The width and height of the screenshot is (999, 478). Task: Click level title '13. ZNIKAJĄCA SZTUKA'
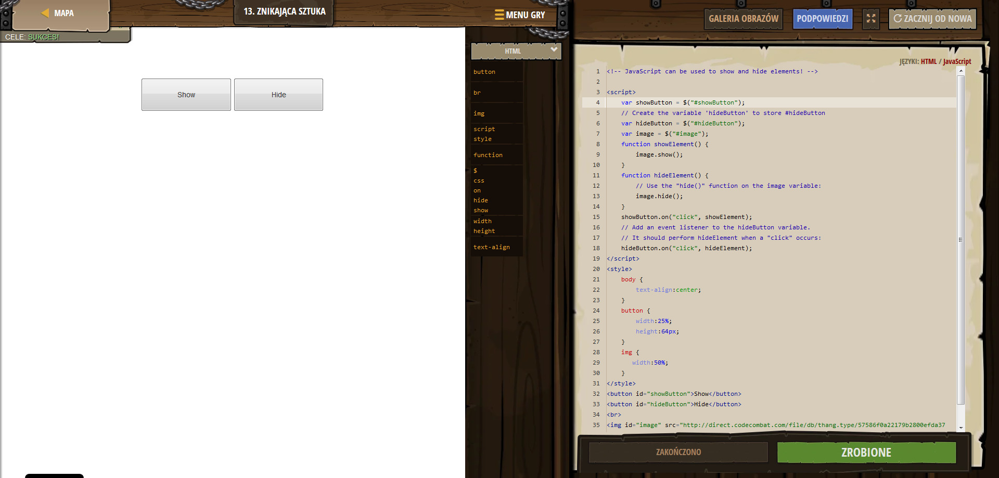[x=285, y=11]
